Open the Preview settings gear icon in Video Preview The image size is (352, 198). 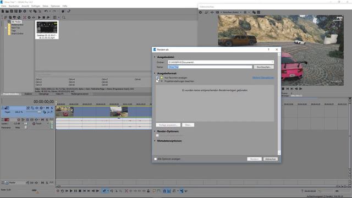point(200,12)
